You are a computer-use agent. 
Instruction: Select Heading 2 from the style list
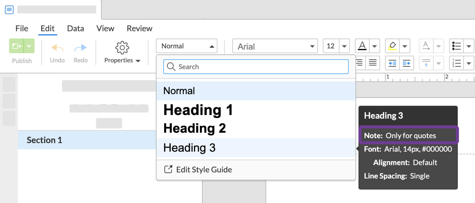click(x=194, y=128)
